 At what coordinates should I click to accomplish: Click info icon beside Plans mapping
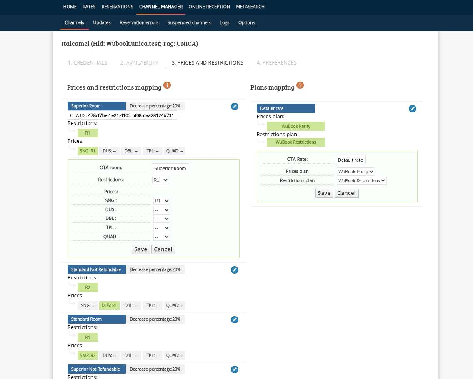click(300, 85)
